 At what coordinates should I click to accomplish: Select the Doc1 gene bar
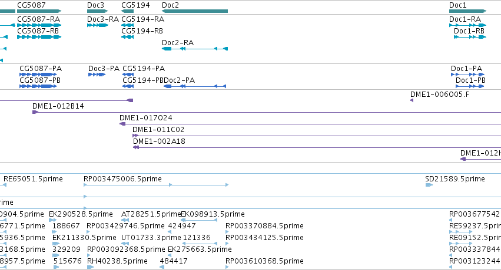[x=467, y=11]
